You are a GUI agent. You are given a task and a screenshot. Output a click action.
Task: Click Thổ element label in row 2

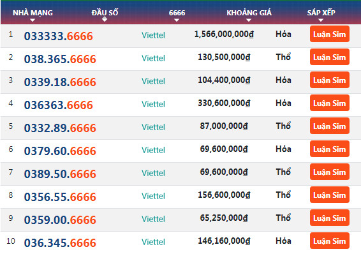tap(283, 57)
